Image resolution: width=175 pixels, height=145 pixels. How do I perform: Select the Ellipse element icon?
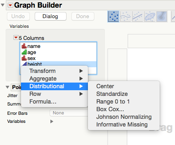pos(150,17)
